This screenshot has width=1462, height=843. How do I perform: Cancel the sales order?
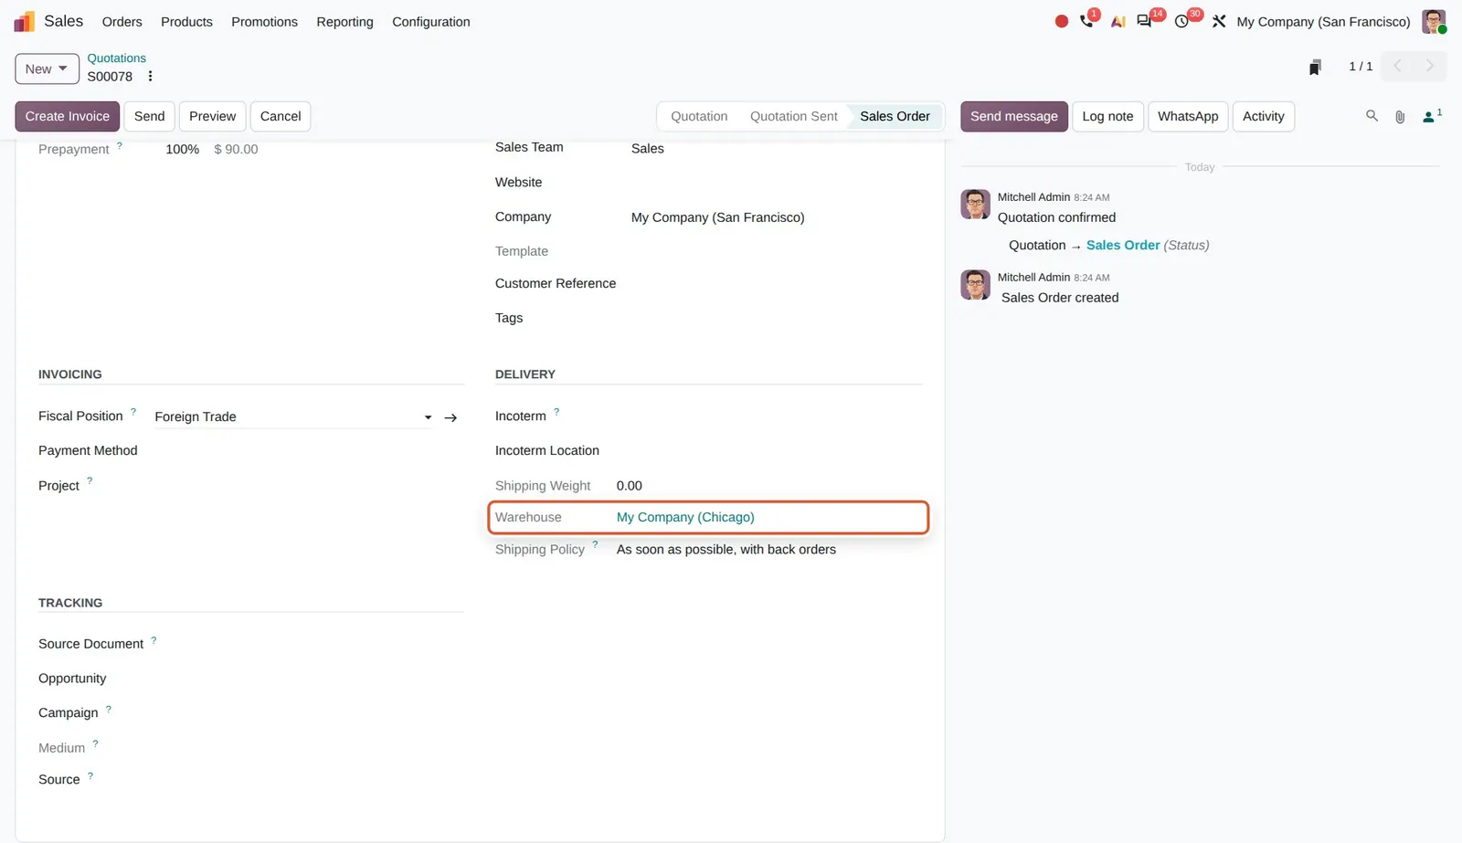pyautogui.click(x=281, y=117)
